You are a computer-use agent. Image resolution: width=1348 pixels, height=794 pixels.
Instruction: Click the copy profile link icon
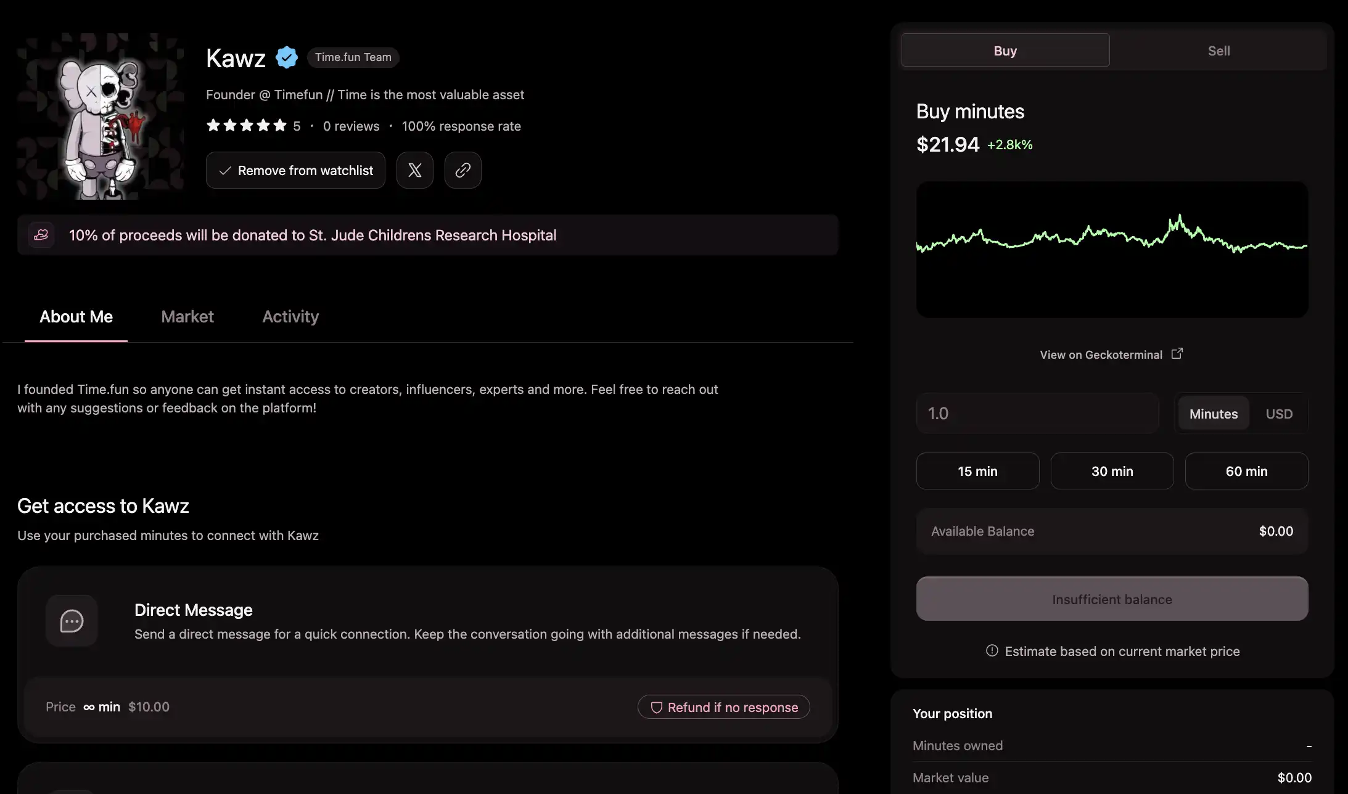(462, 170)
